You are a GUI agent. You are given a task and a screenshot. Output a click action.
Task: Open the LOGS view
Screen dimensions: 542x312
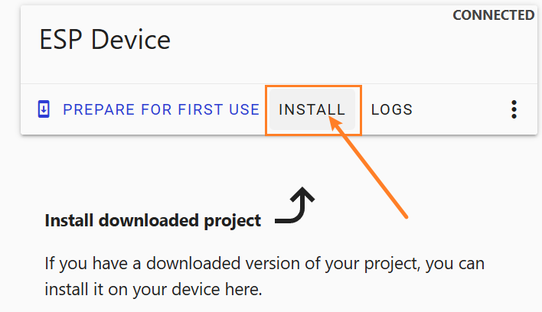[392, 109]
